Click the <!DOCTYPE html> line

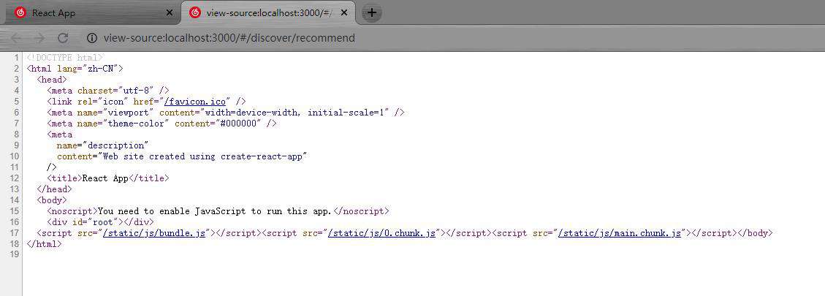[x=65, y=58]
